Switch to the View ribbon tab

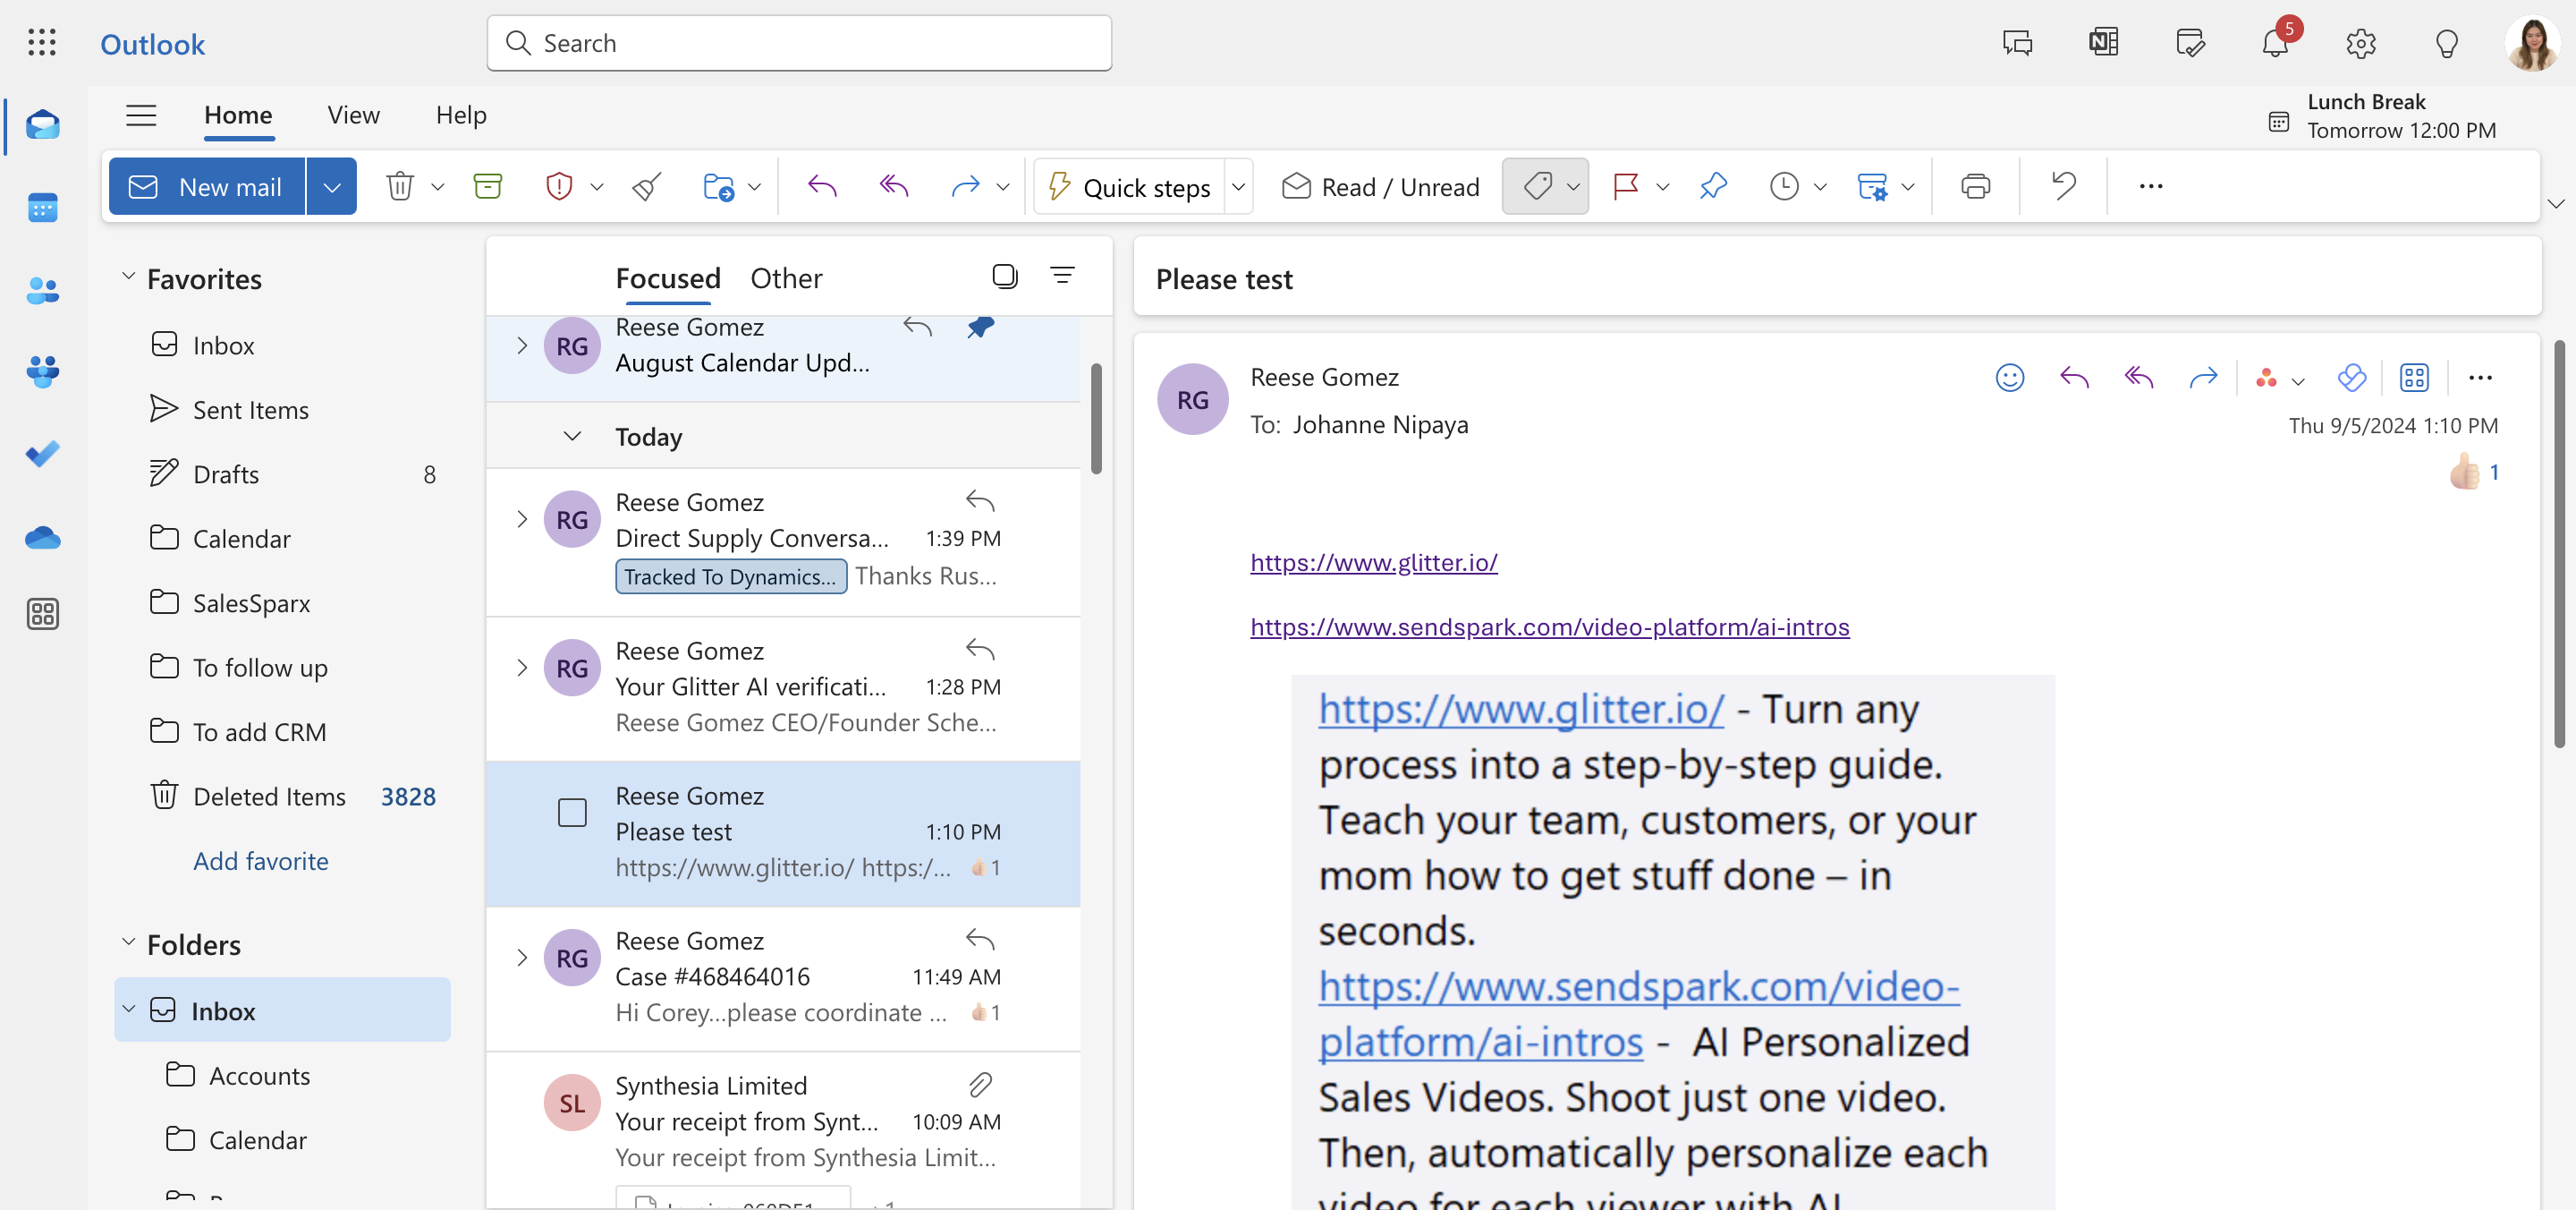point(354,115)
